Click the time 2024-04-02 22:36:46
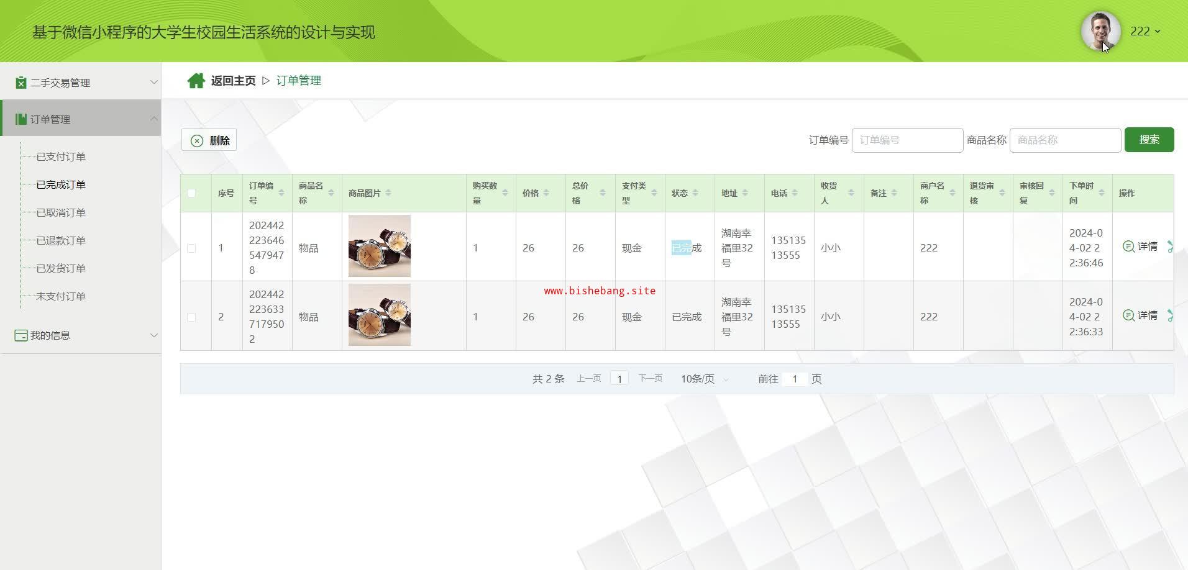This screenshot has height=570, width=1188. (x=1086, y=248)
